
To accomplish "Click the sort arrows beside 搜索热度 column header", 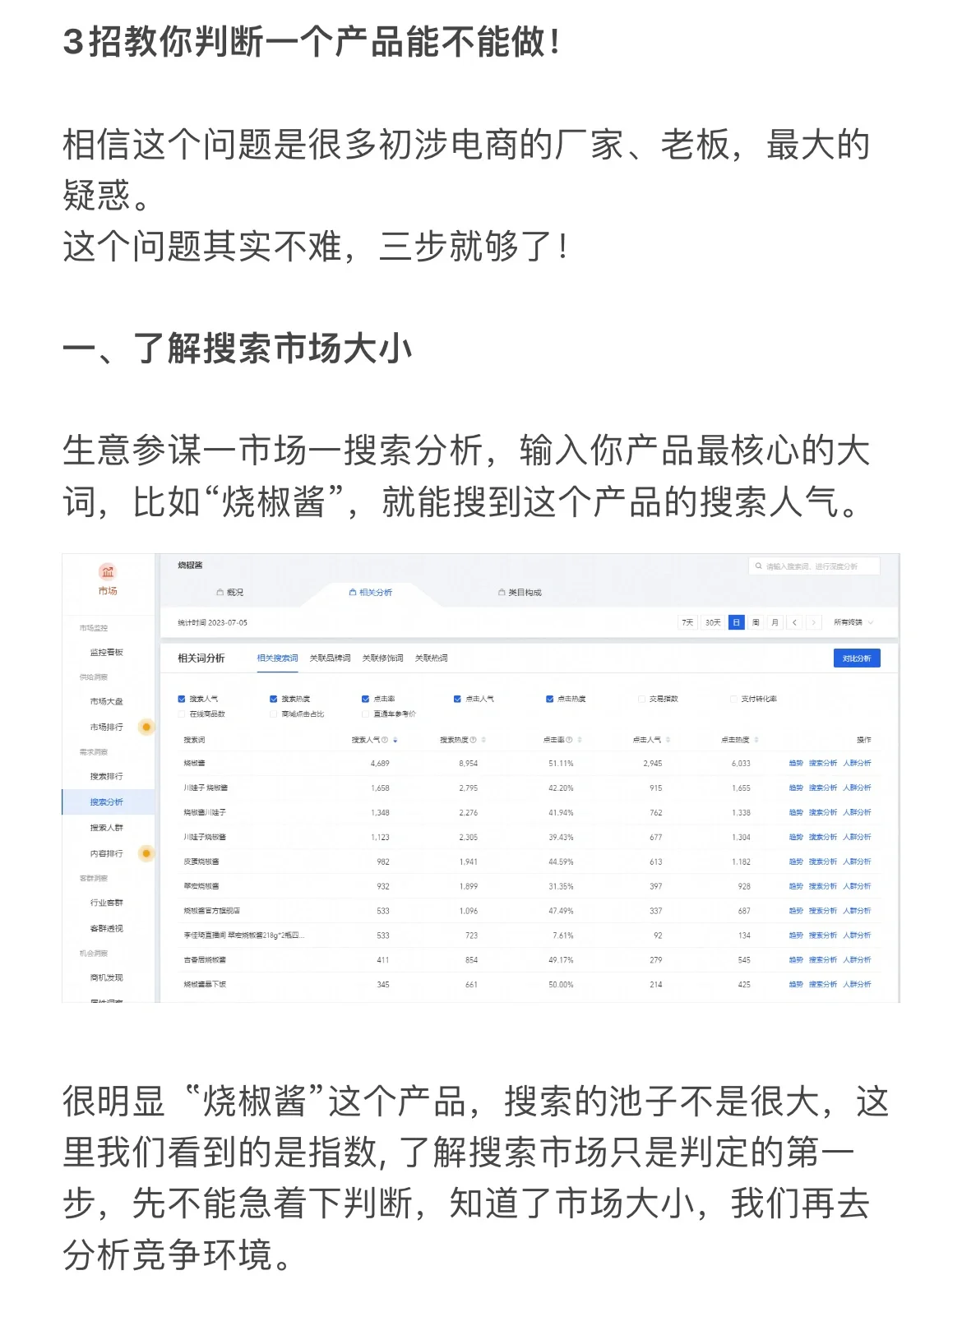I will click(x=483, y=740).
